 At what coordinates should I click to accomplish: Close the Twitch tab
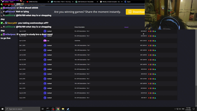point(24,2)
